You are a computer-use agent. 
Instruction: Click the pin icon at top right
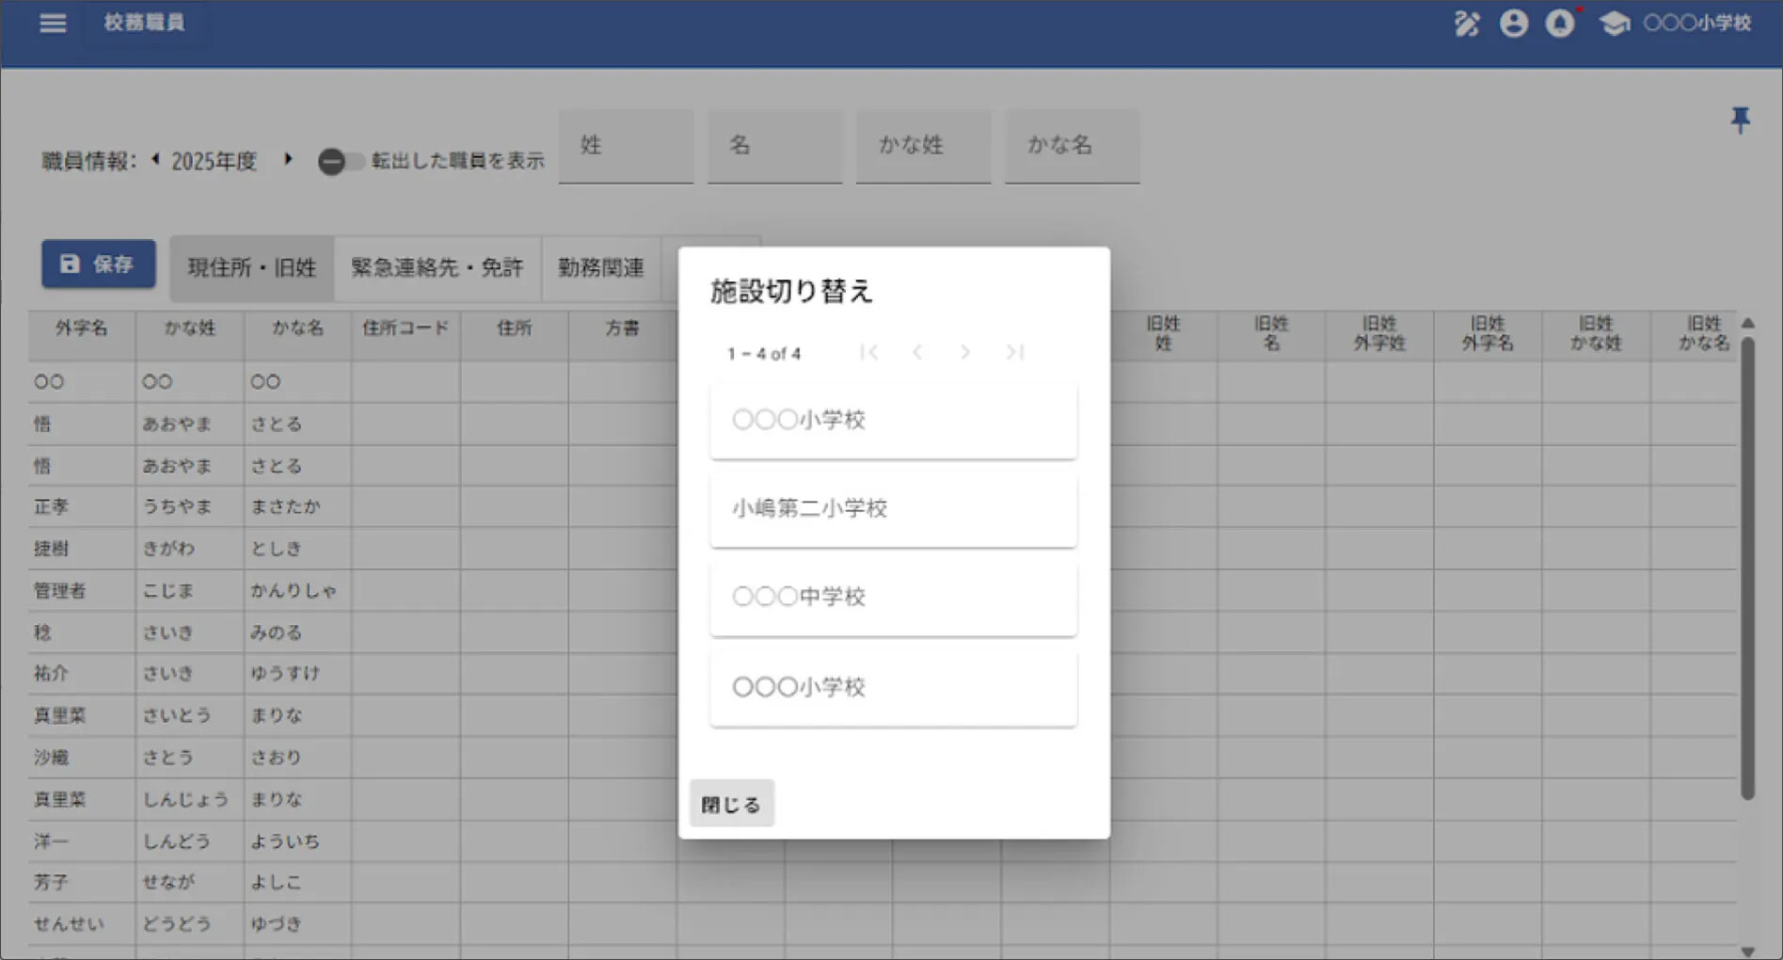[1741, 120]
